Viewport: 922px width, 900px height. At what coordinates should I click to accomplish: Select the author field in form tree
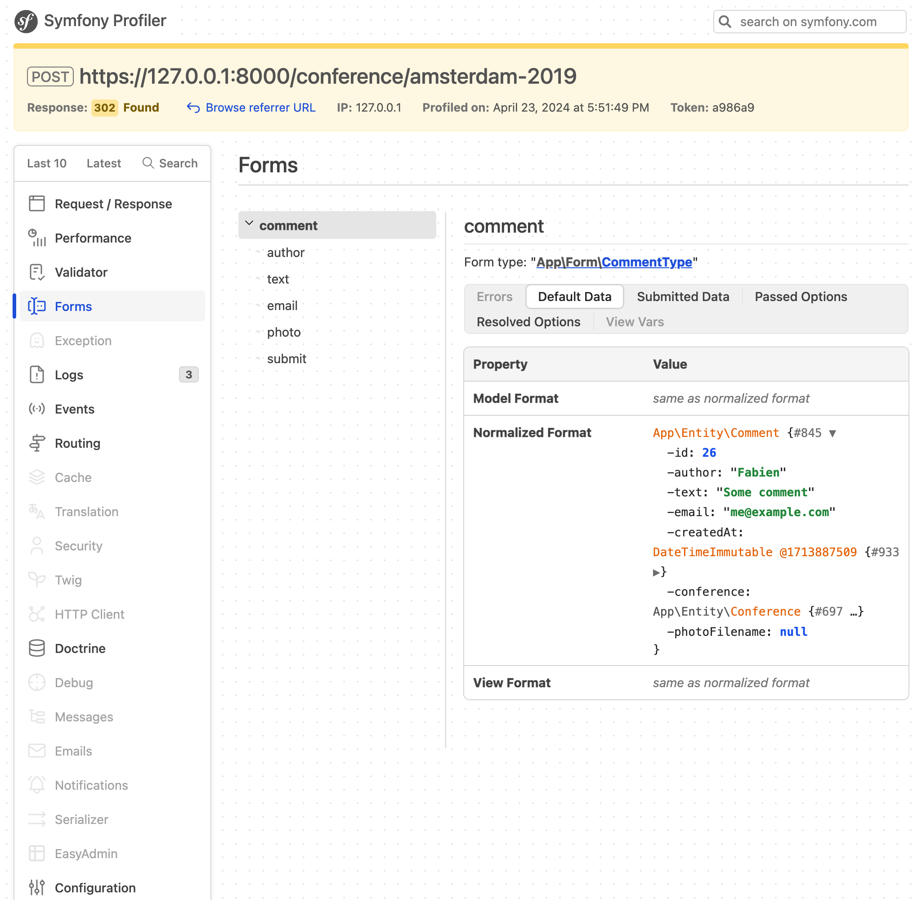286,252
